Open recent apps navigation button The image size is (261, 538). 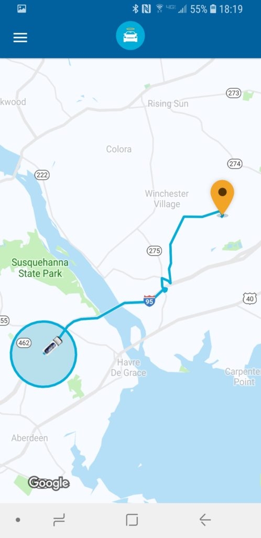click(59, 520)
